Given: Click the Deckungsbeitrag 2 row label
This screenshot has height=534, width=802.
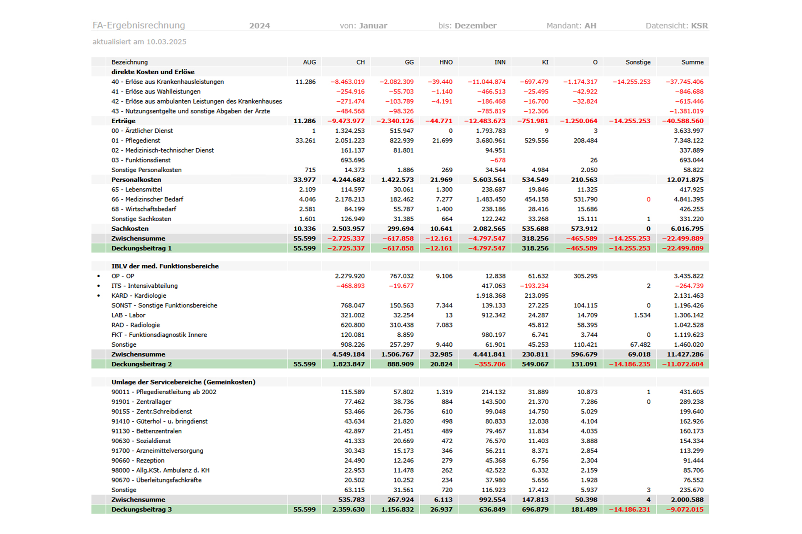Looking at the screenshot, I should pyautogui.click(x=141, y=364).
